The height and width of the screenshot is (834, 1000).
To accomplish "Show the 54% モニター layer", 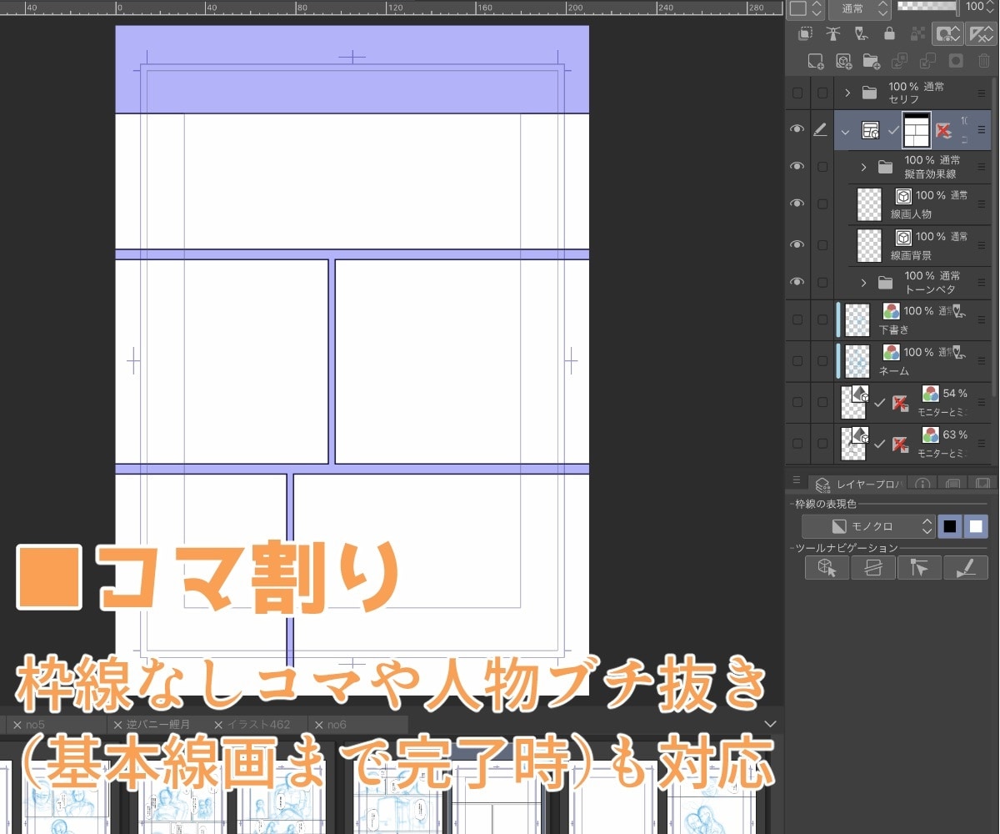I will pyautogui.click(x=797, y=403).
